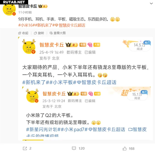Click the 11小时前 timestamp
This screenshot has height=153, width=155.
[25, 12]
